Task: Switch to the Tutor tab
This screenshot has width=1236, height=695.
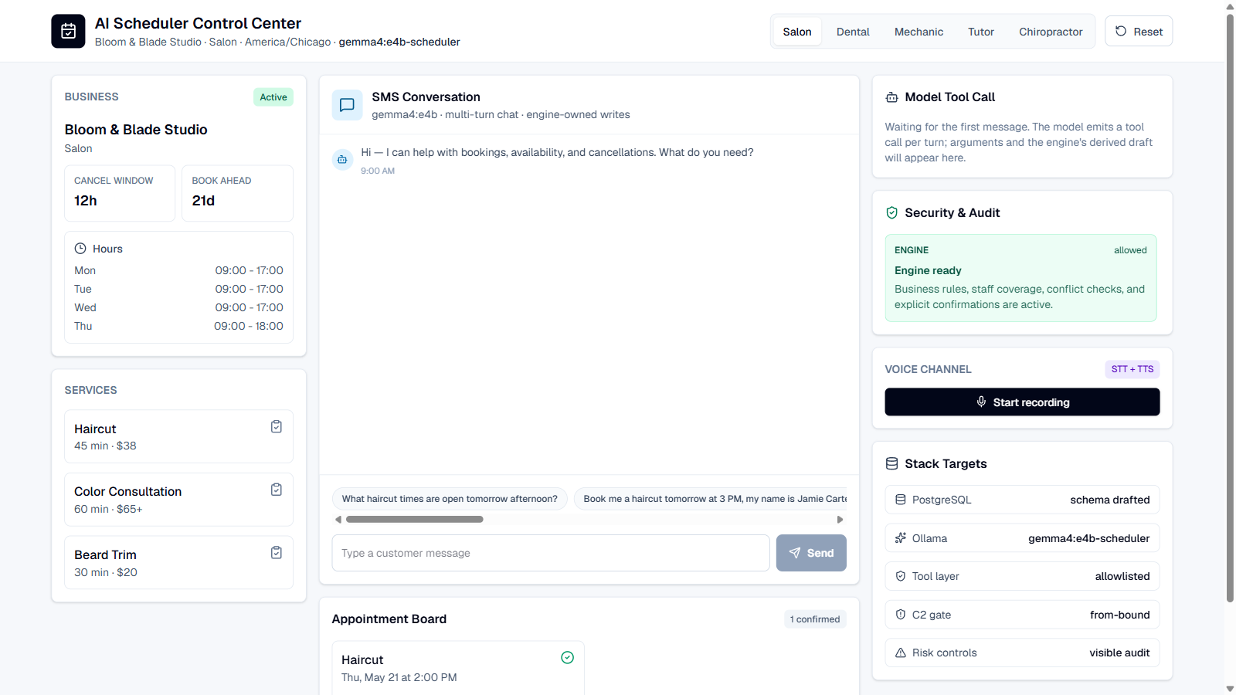Action: tap(981, 32)
